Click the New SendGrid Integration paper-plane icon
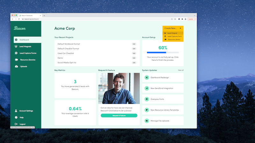255x143 pixels. click(x=147, y=88)
